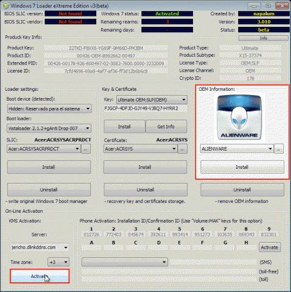Click the SMS phone number field
Screen dimensions: 291x292
tap(213, 262)
